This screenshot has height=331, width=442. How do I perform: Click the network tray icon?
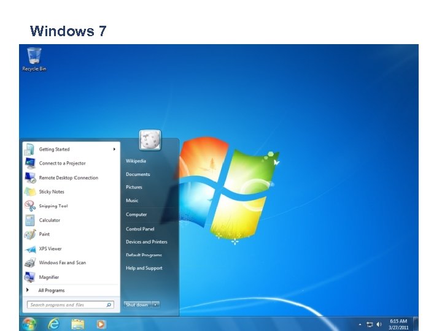point(370,324)
